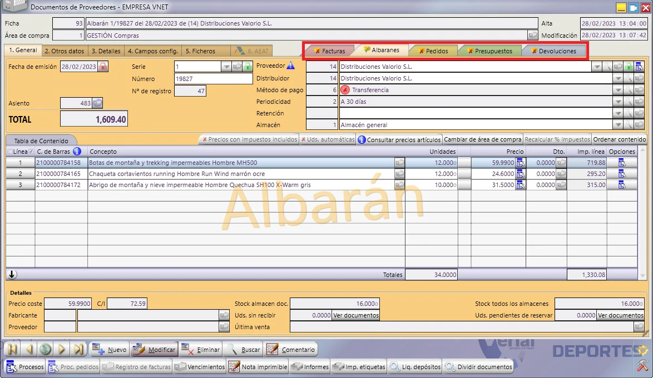Open the 2. Otros datos tab
The height and width of the screenshot is (378, 653).
tap(65, 51)
